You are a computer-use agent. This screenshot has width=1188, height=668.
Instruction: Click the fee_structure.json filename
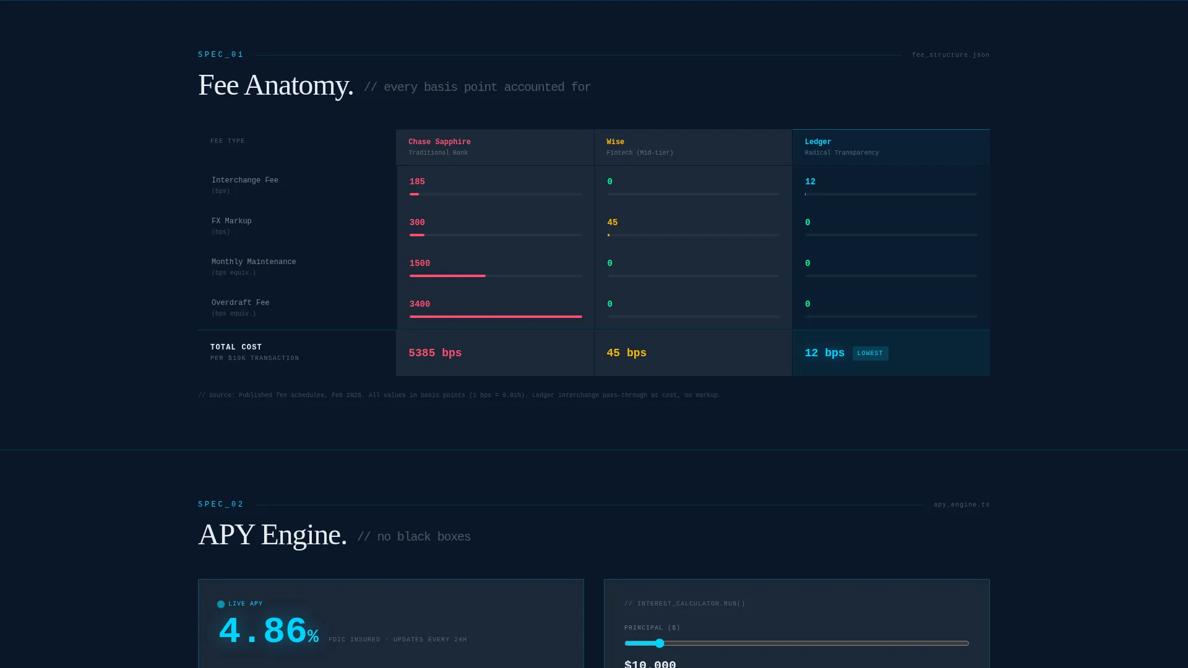coord(950,55)
